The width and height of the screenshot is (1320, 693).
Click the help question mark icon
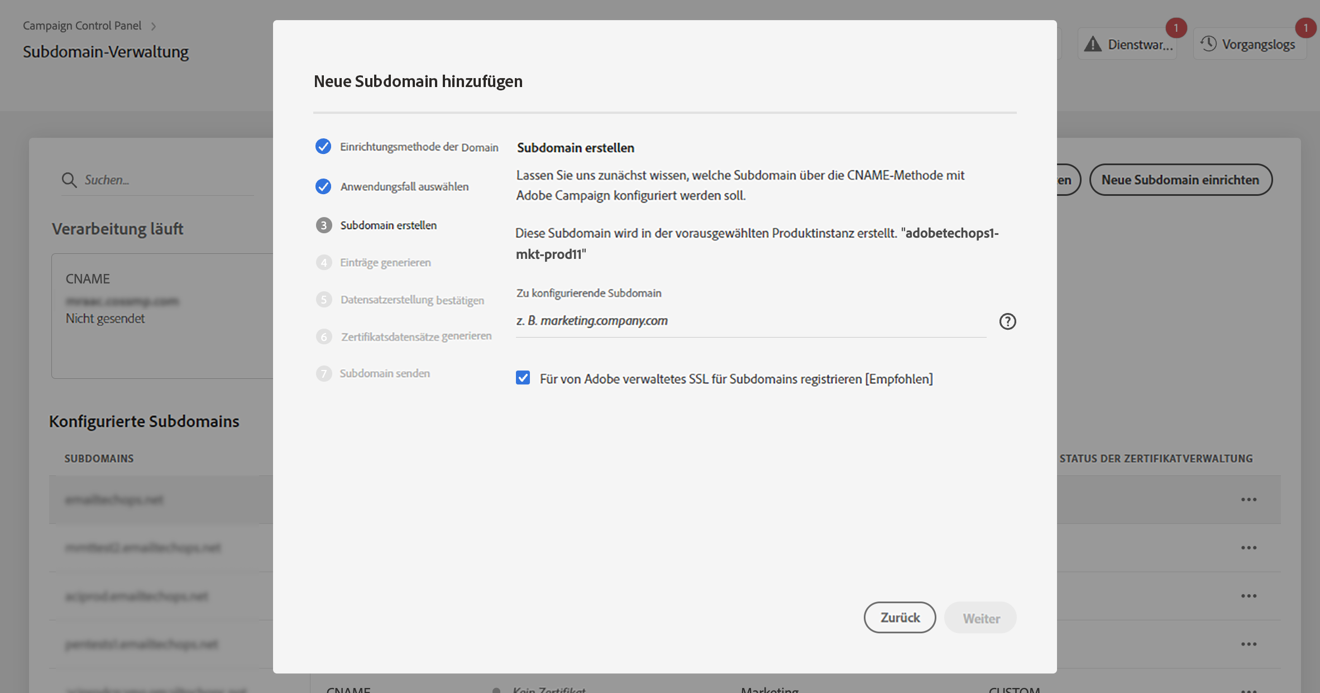1007,321
